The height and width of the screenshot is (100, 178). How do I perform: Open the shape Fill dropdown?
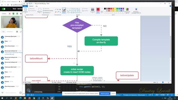(x=85, y=11)
